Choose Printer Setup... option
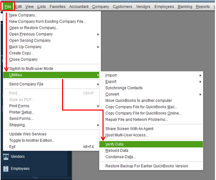 point(51,112)
